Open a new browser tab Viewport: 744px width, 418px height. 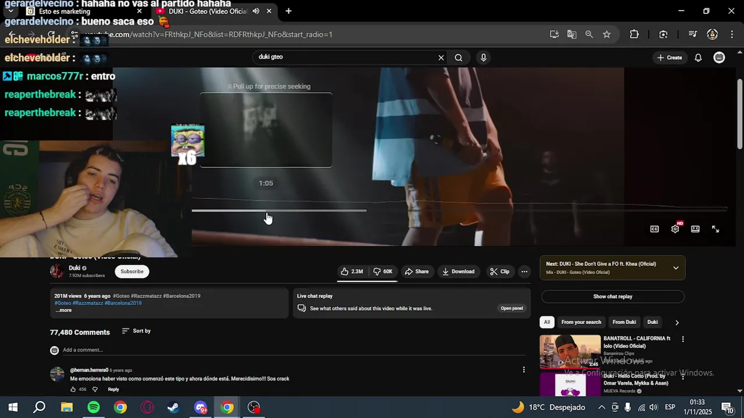pyautogui.click(x=288, y=11)
